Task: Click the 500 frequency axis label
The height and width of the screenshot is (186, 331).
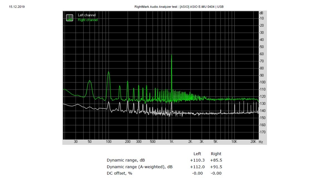Action: 153,142
